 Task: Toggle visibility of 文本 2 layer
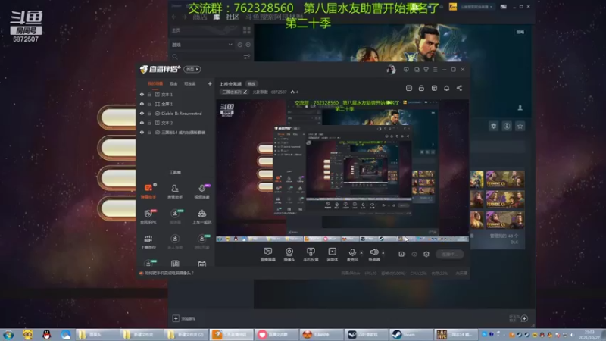[x=142, y=123]
